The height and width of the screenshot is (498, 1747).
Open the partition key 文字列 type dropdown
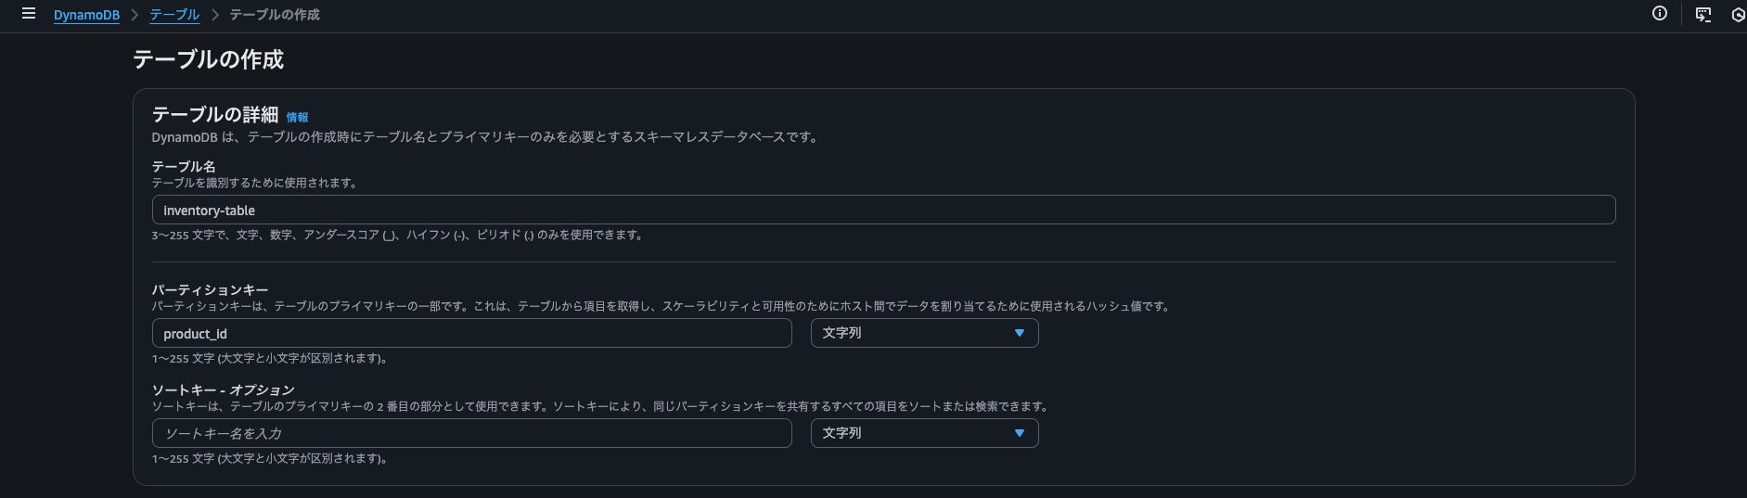click(x=924, y=333)
